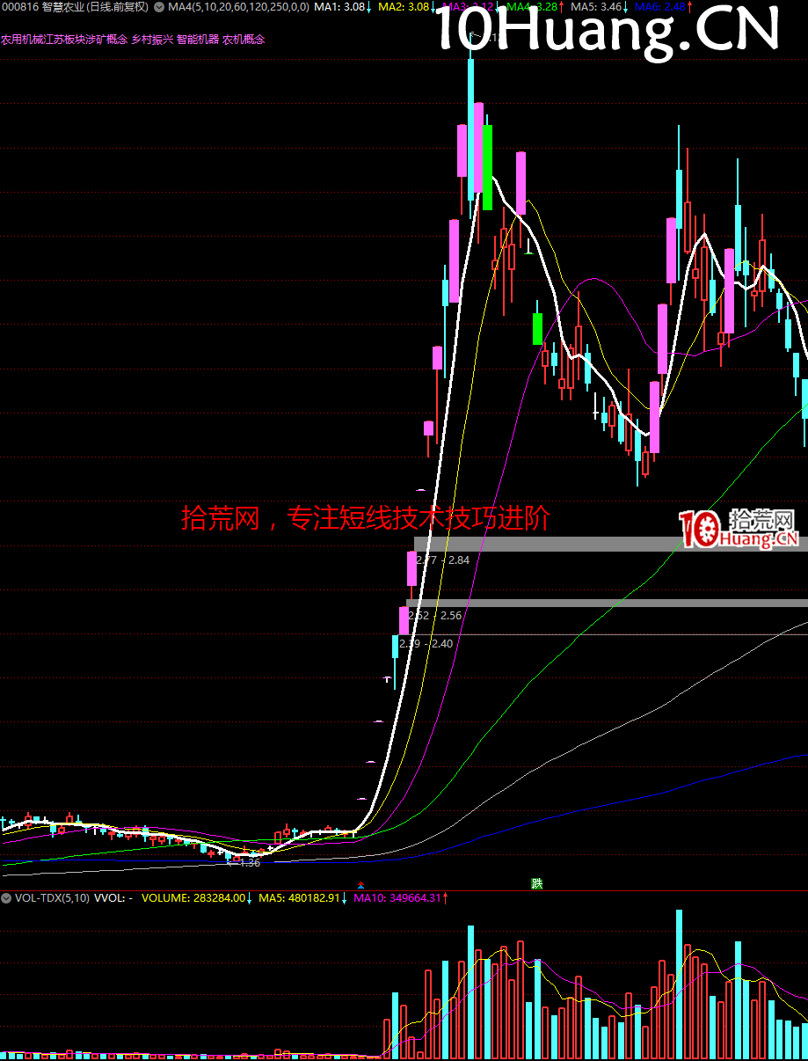Image resolution: width=808 pixels, height=1061 pixels.
Task: Open the 乡村振兴 concept tag
Action: tap(152, 40)
